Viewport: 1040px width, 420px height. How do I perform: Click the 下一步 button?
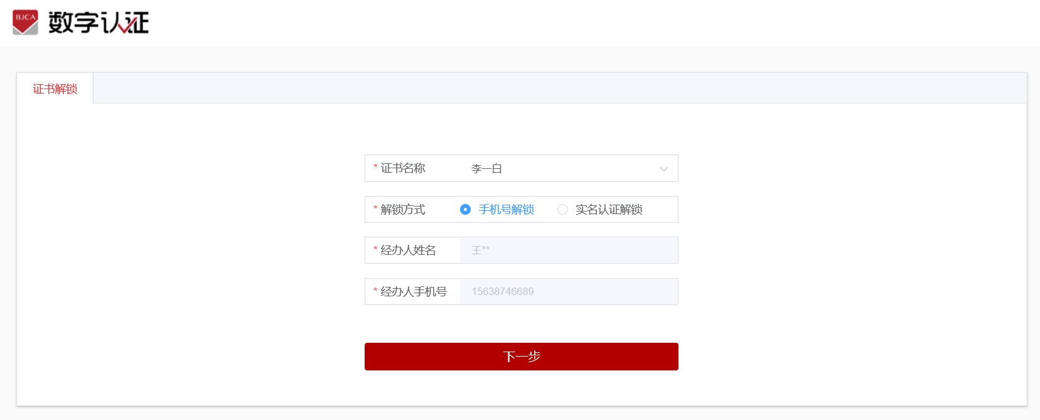tap(522, 357)
